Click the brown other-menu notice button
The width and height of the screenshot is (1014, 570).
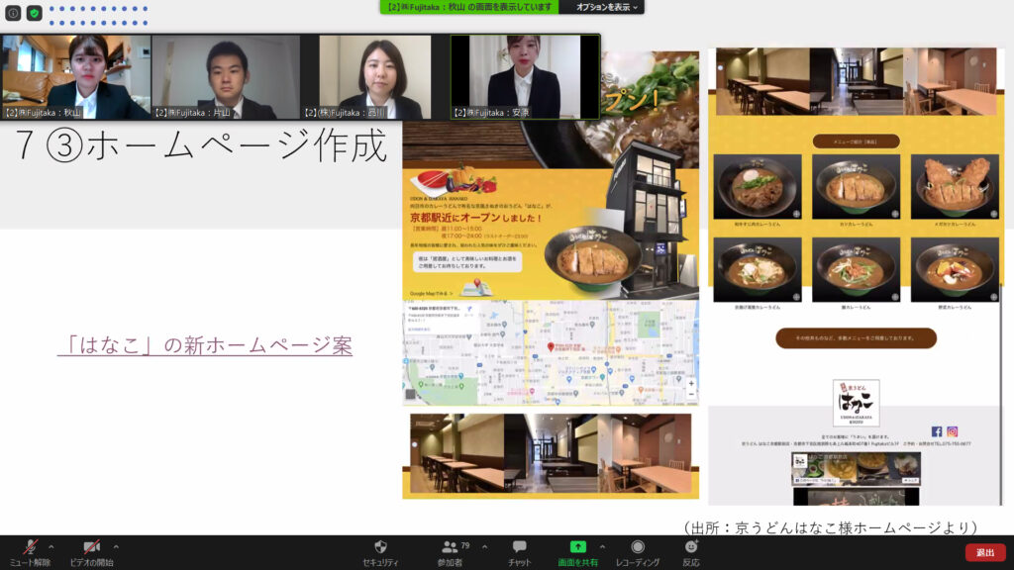pos(856,338)
